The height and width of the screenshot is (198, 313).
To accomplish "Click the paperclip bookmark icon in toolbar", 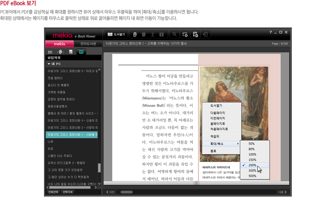I will pos(135,35).
